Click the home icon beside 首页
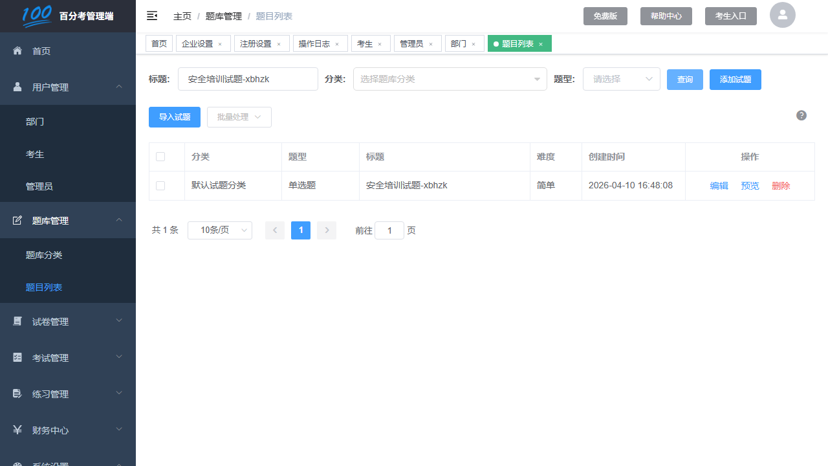 coord(17,50)
